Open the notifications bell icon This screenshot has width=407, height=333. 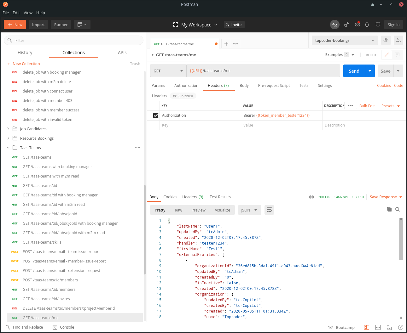click(x=367, y=25)
